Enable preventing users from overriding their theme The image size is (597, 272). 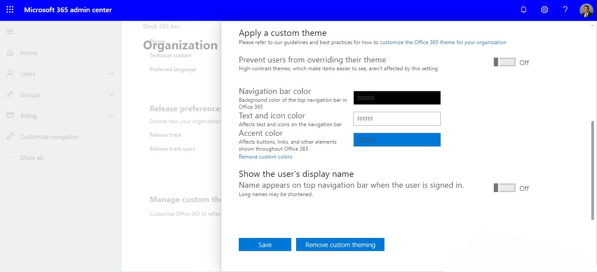505,62
